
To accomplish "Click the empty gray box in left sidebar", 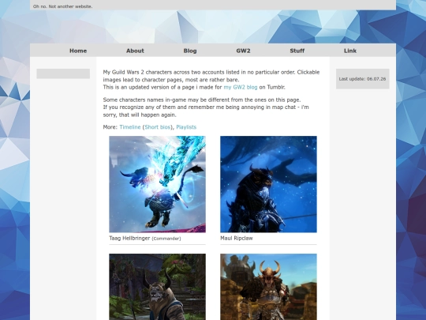I will click(x=63, y=73).
